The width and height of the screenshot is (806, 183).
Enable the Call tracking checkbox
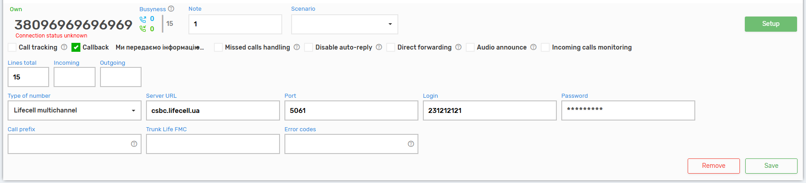click(12, 47)
